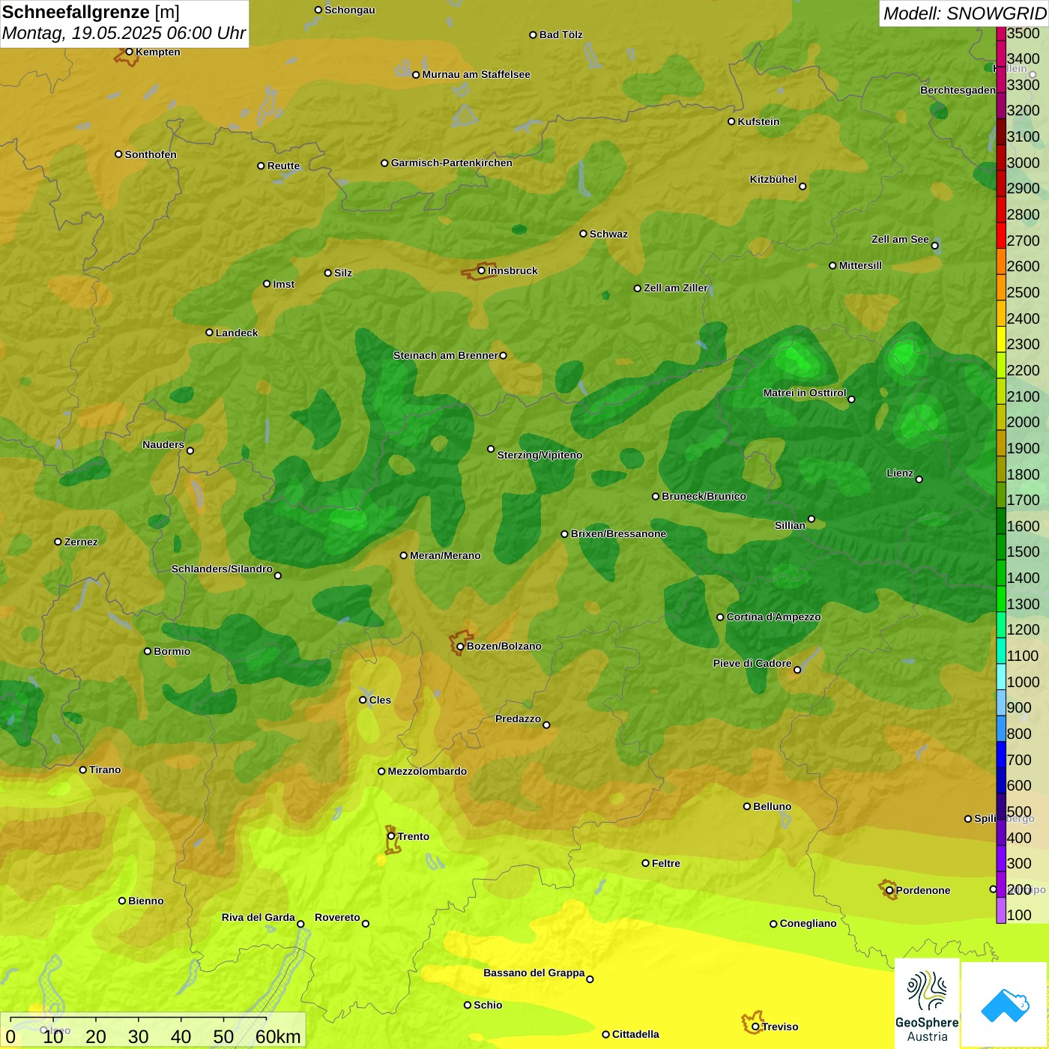Click the '60km' scale bar label
Viewport: 1049px width, 1049px height.
point(278,1036)
